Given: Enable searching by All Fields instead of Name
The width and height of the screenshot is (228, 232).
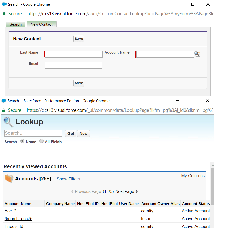Looking at the screenshot, I should pyautogui.click(x=41, y=141).
